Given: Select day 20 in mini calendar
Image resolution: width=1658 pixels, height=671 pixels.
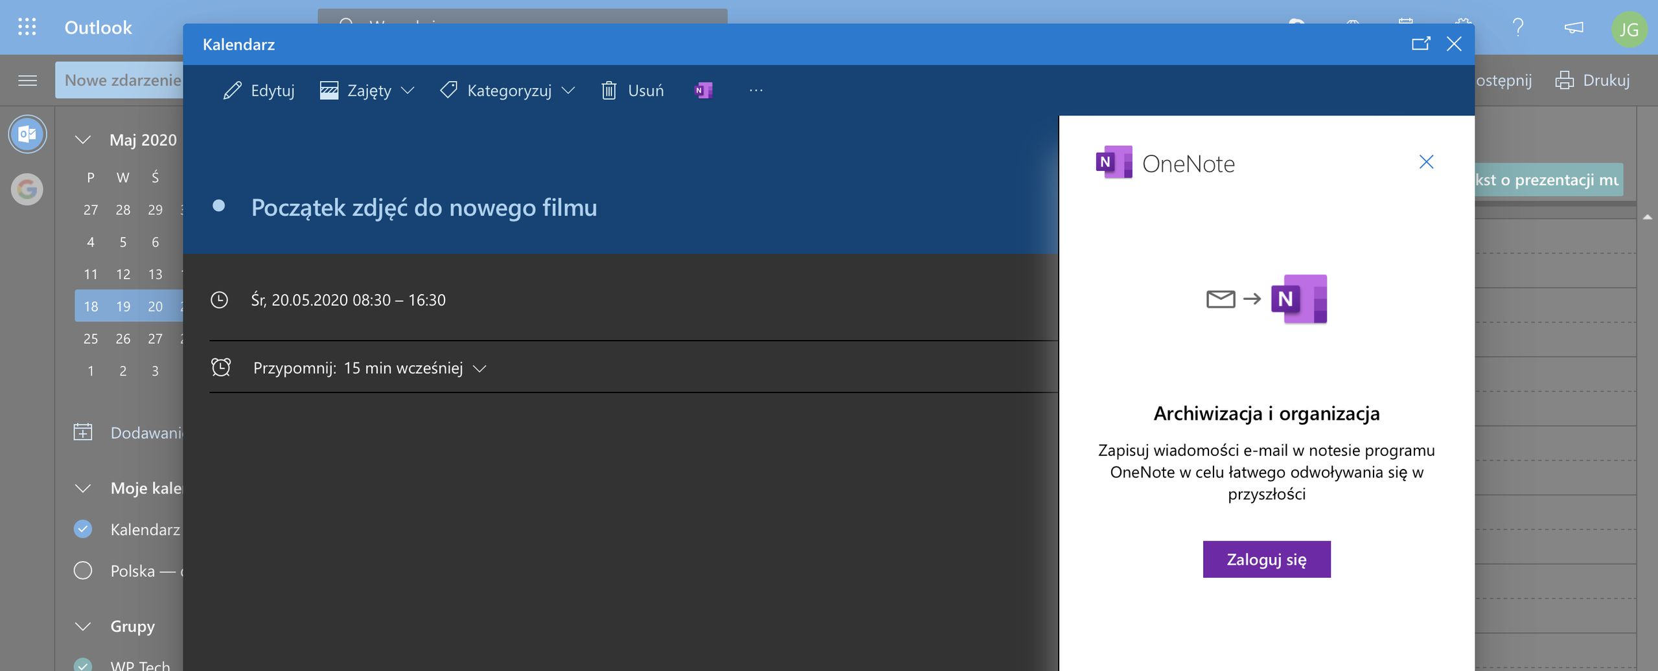Looking at the screenshot, I should (155, 306).
